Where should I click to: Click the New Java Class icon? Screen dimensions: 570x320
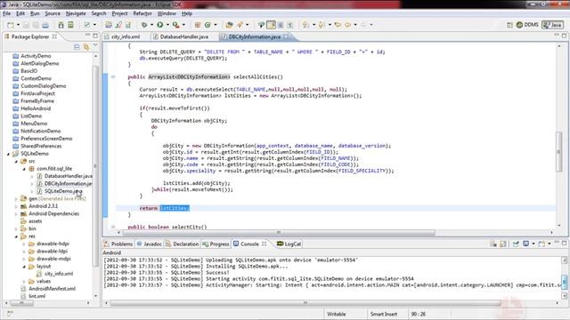tap(208, 25)
